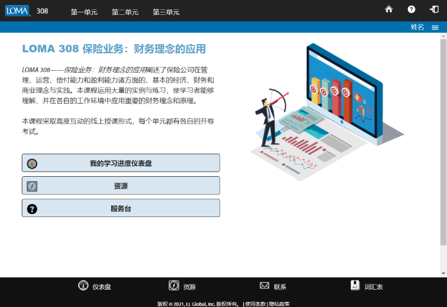This screenshot has height=307, width=447.
Task: Click 仪表盘 text in footer
Action: (x=101, y=287)
